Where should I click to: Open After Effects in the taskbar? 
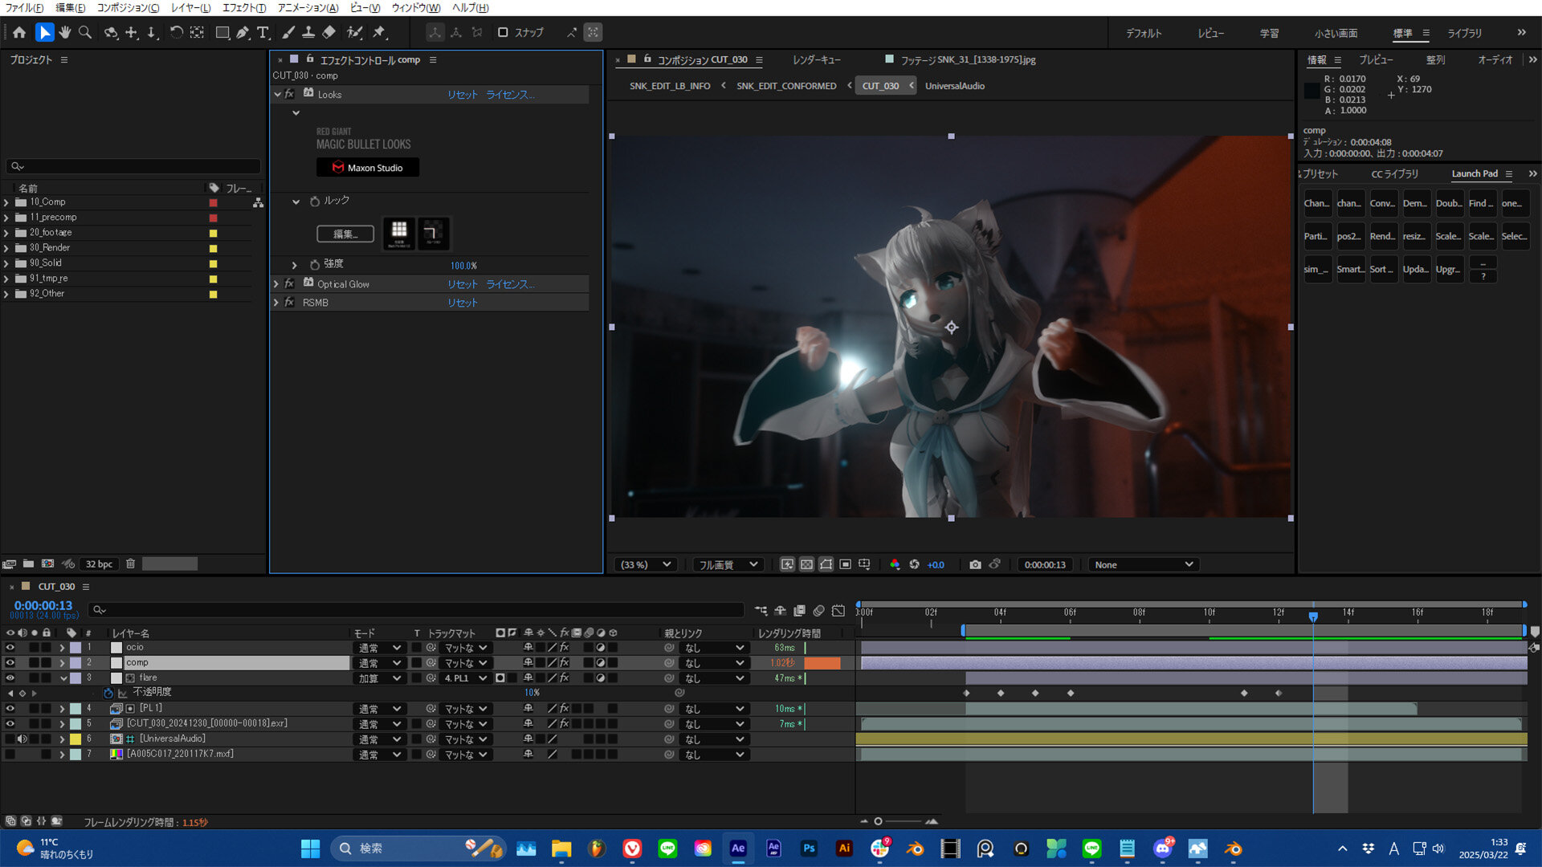click(738, 849)
